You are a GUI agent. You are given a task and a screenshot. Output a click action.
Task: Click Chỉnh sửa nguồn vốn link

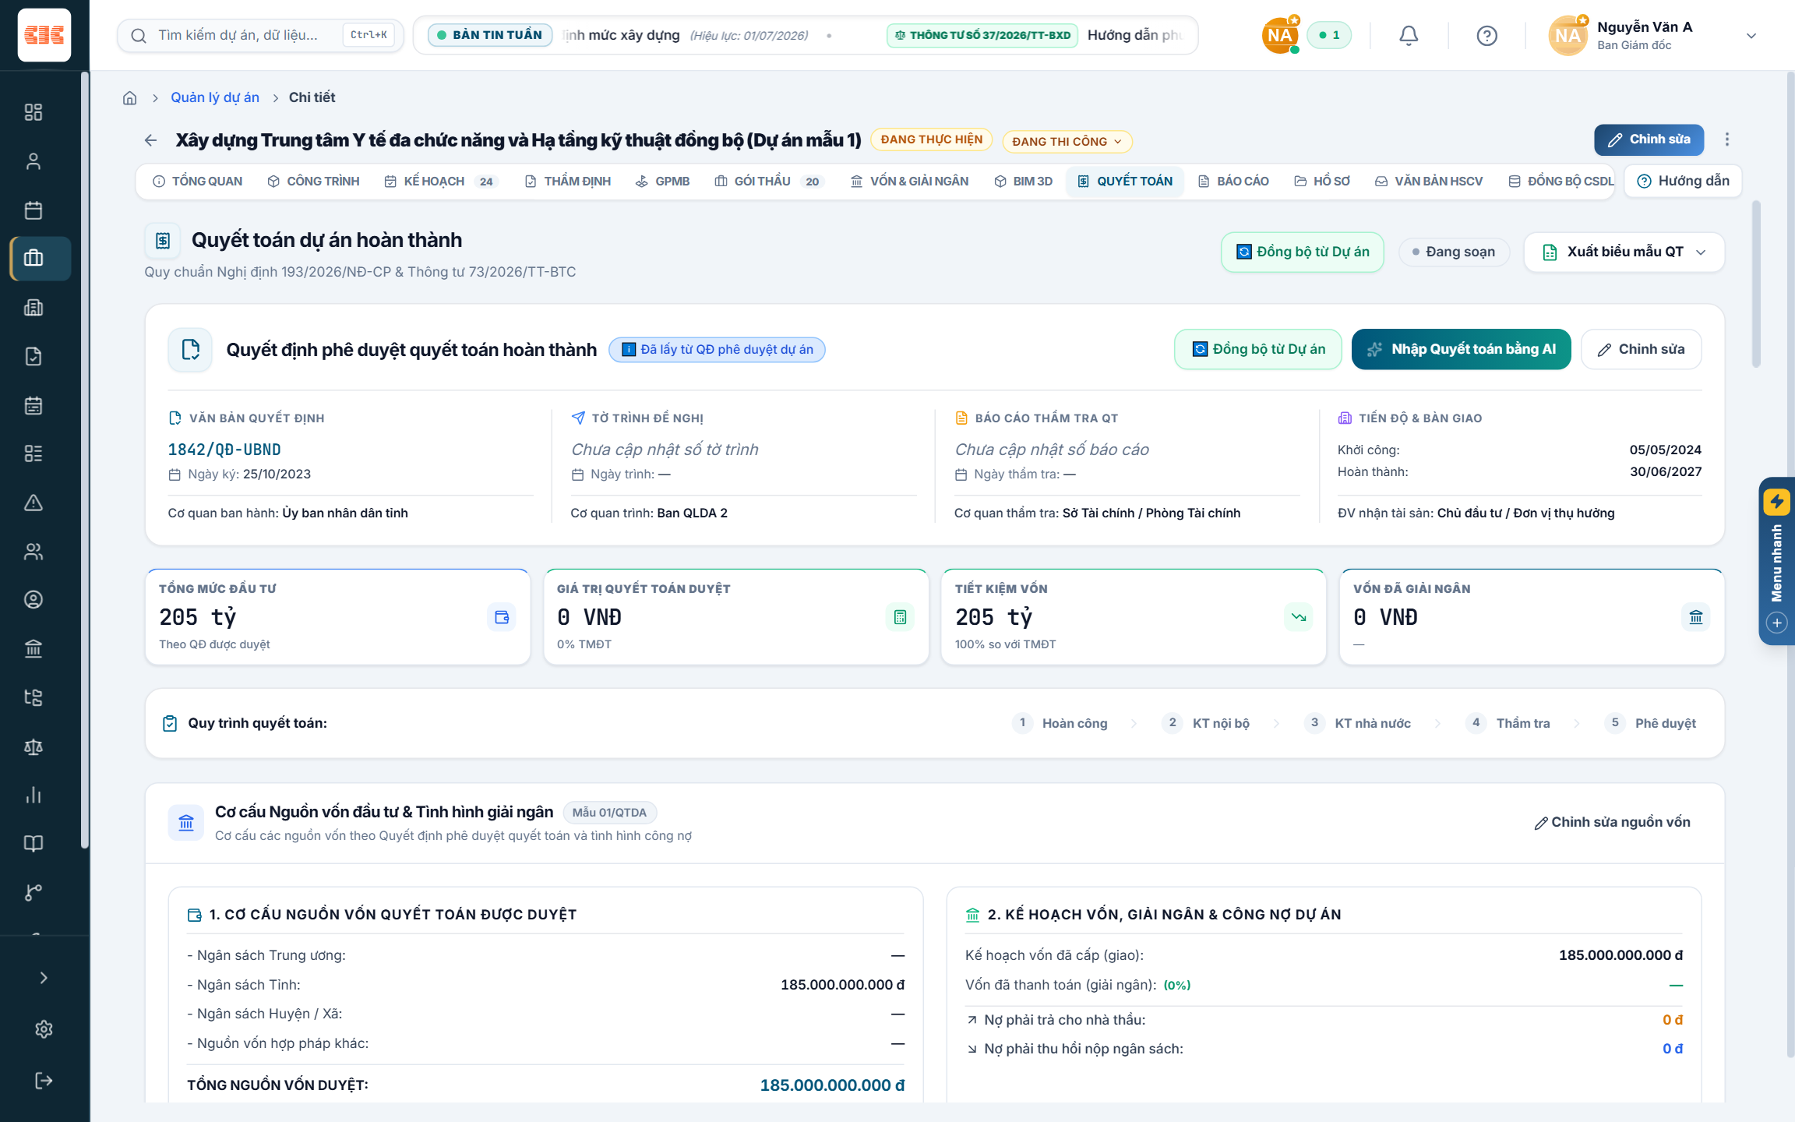tap(1612, 822)
